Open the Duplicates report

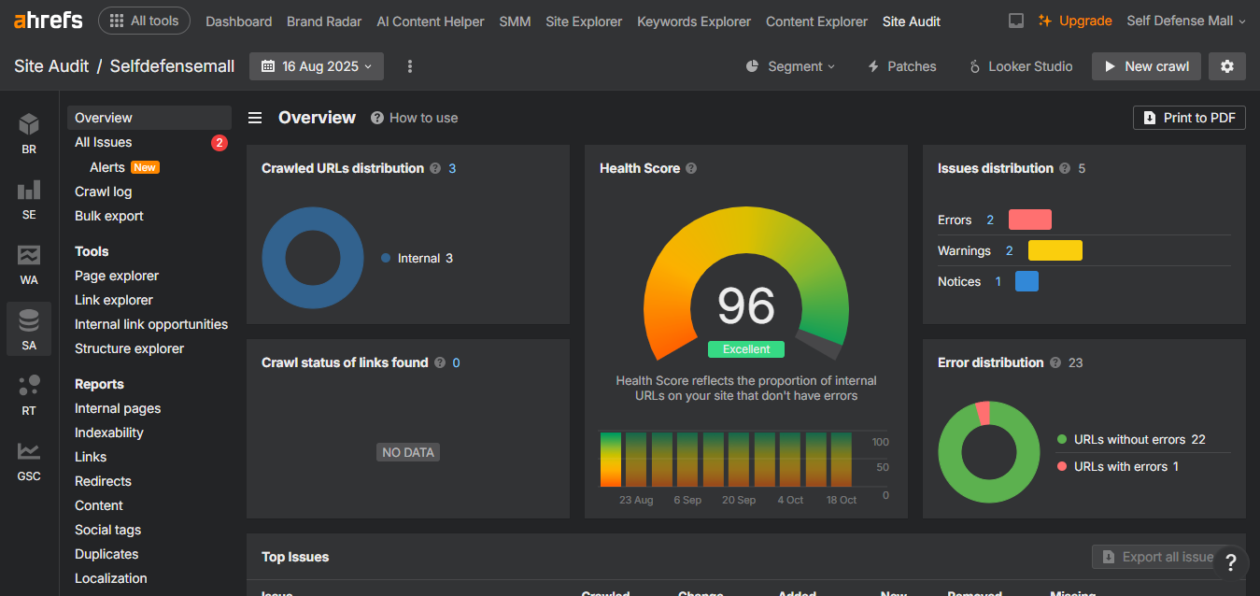106,554
